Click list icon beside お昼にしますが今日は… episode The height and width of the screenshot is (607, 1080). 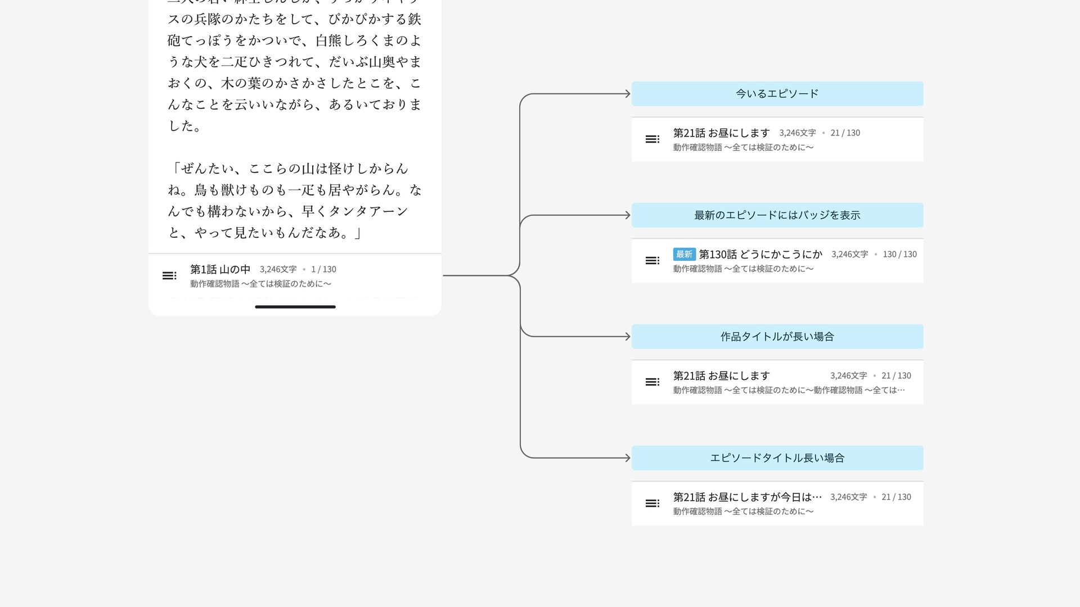(x=652, y=504)
